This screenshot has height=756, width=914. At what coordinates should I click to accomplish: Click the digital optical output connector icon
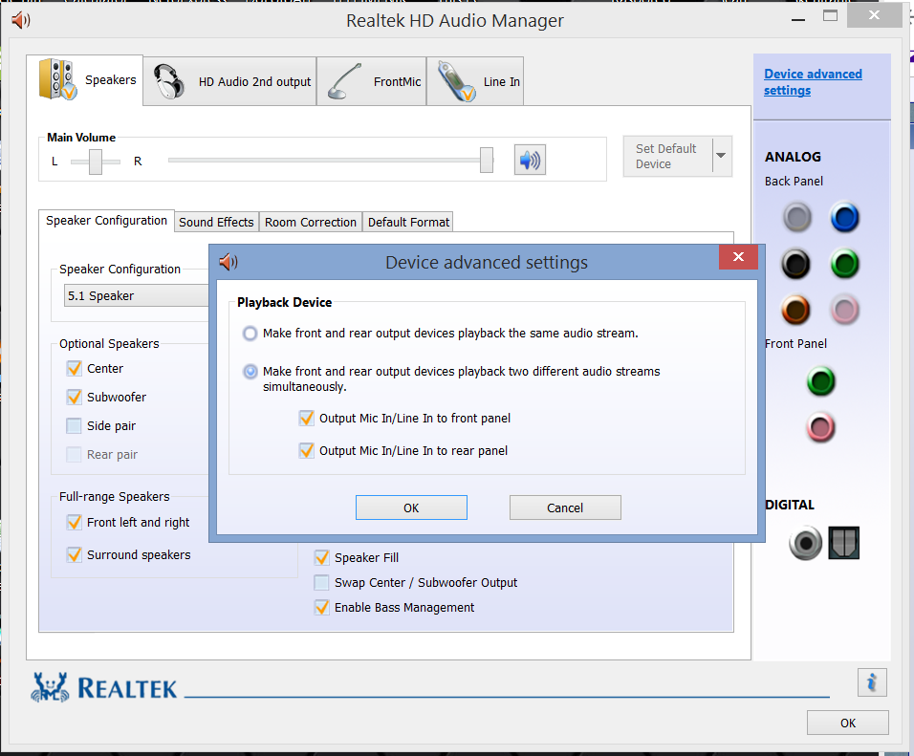(x=843, y=543)
